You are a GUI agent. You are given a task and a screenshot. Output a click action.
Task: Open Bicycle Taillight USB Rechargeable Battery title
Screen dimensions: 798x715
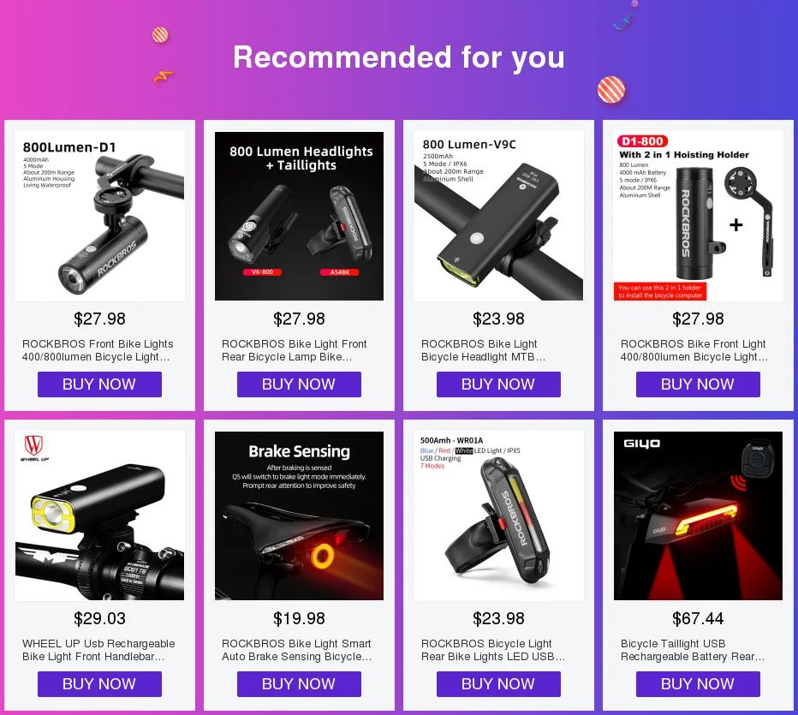[693, 650]
